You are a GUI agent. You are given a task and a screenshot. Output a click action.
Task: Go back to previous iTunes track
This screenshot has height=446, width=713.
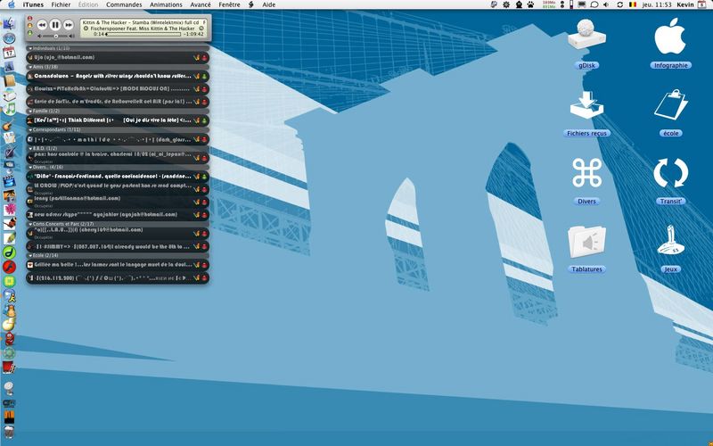pos(42,25)
